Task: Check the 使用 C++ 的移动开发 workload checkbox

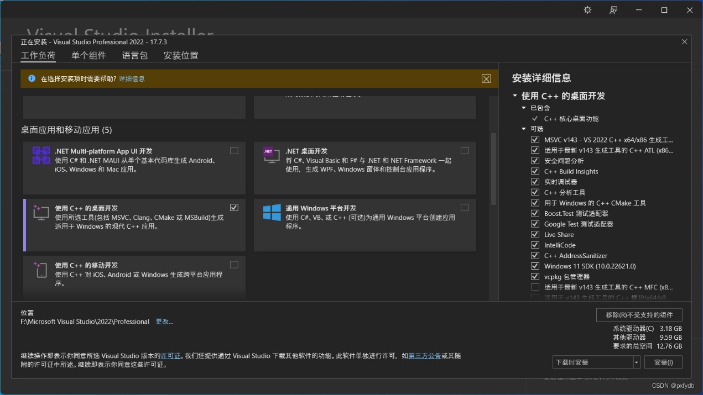Action: [x=234, y=265]
